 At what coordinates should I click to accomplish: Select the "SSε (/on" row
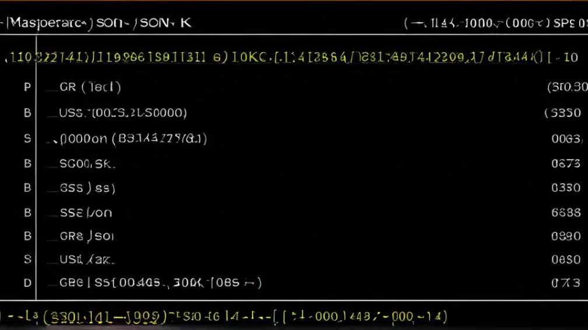[86, 212]
